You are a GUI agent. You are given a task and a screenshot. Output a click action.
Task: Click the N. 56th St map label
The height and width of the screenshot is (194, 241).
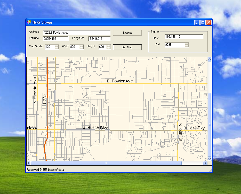180,132
